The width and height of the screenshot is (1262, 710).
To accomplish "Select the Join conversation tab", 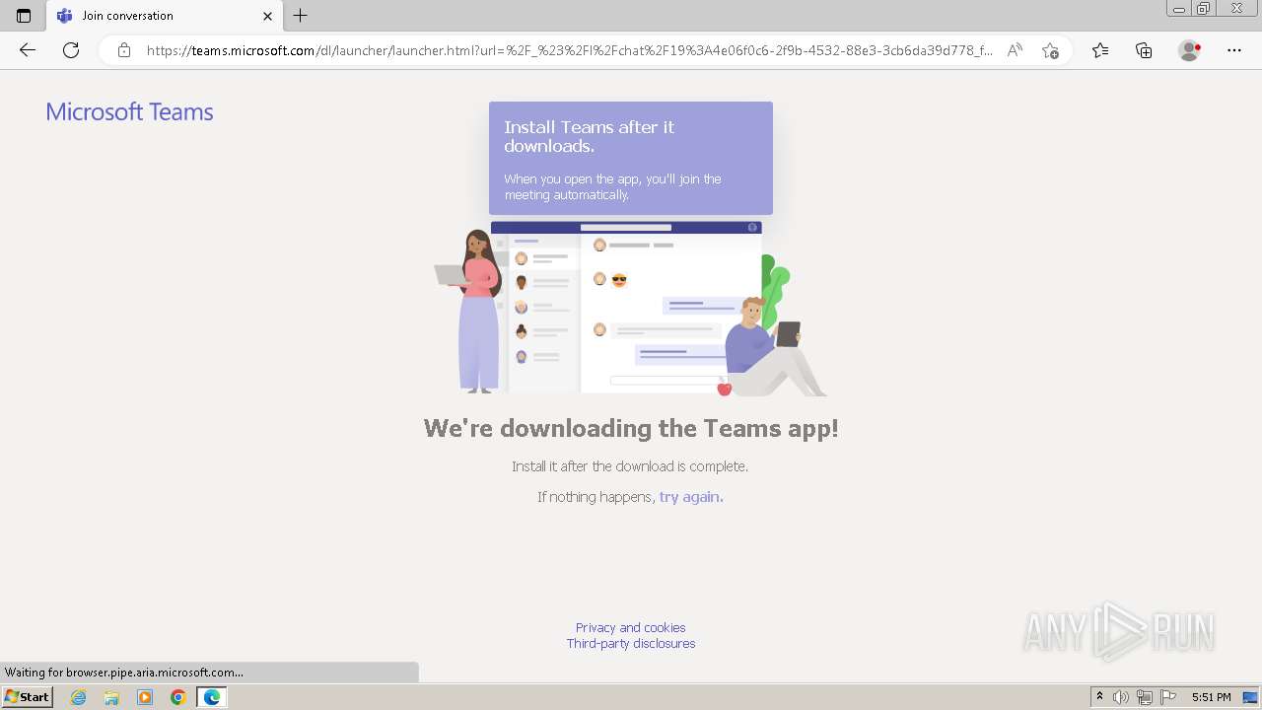I will pos(164,16).
